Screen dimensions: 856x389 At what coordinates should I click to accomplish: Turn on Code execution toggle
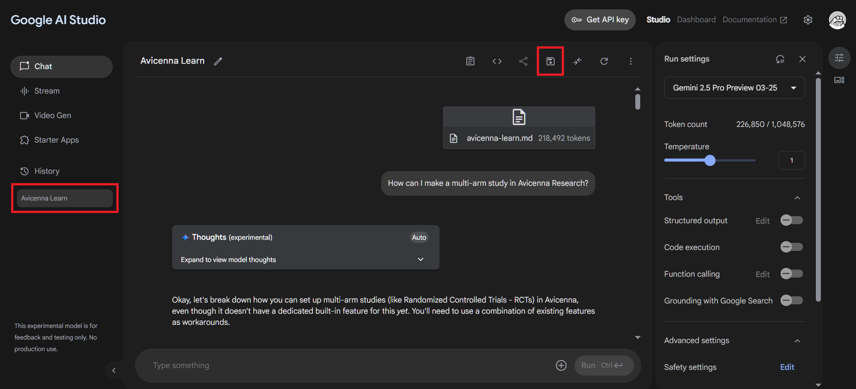pos(791,247)
